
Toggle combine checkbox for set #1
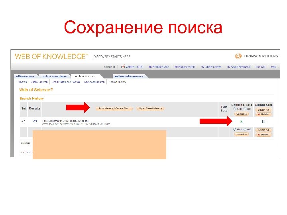(x=242, y=121)
